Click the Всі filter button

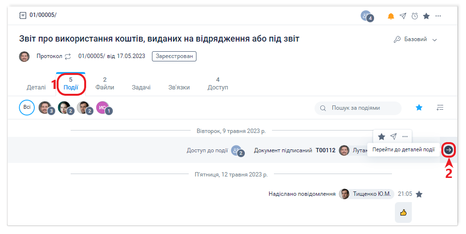(27, 107)
